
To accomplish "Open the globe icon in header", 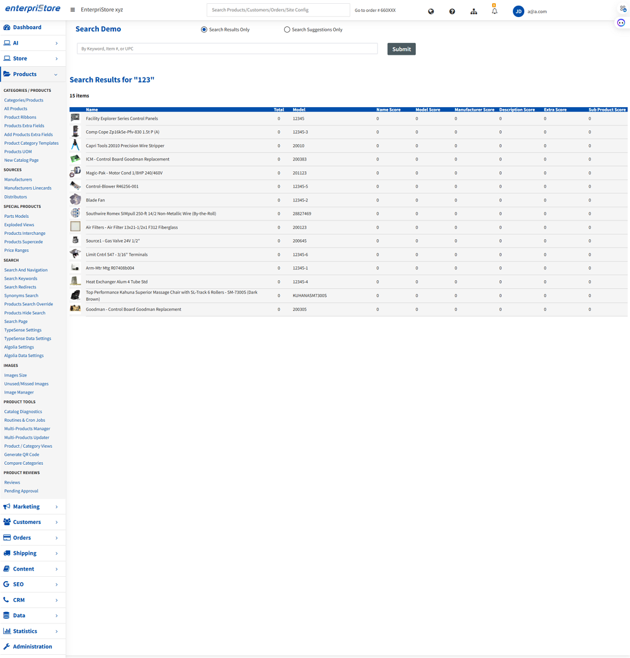I will (431, 11).
